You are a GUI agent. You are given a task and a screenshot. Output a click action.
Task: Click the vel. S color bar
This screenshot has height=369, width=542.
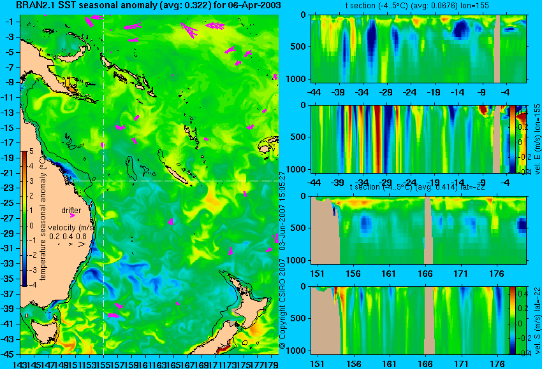[512, 320]
